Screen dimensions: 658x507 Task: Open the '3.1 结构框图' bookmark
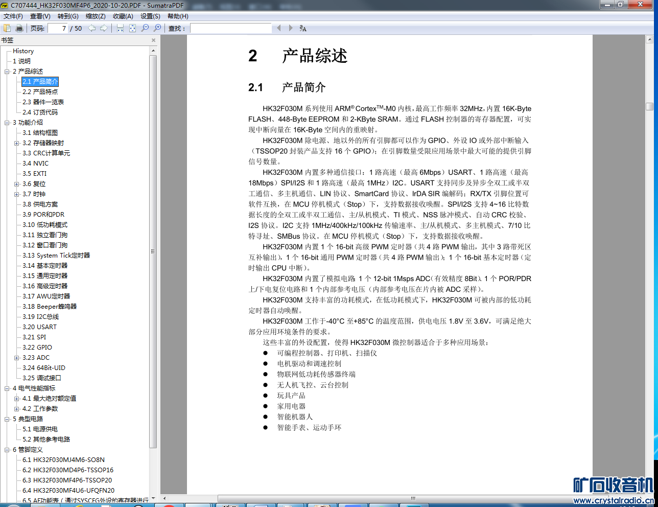[x=40, y=133]
